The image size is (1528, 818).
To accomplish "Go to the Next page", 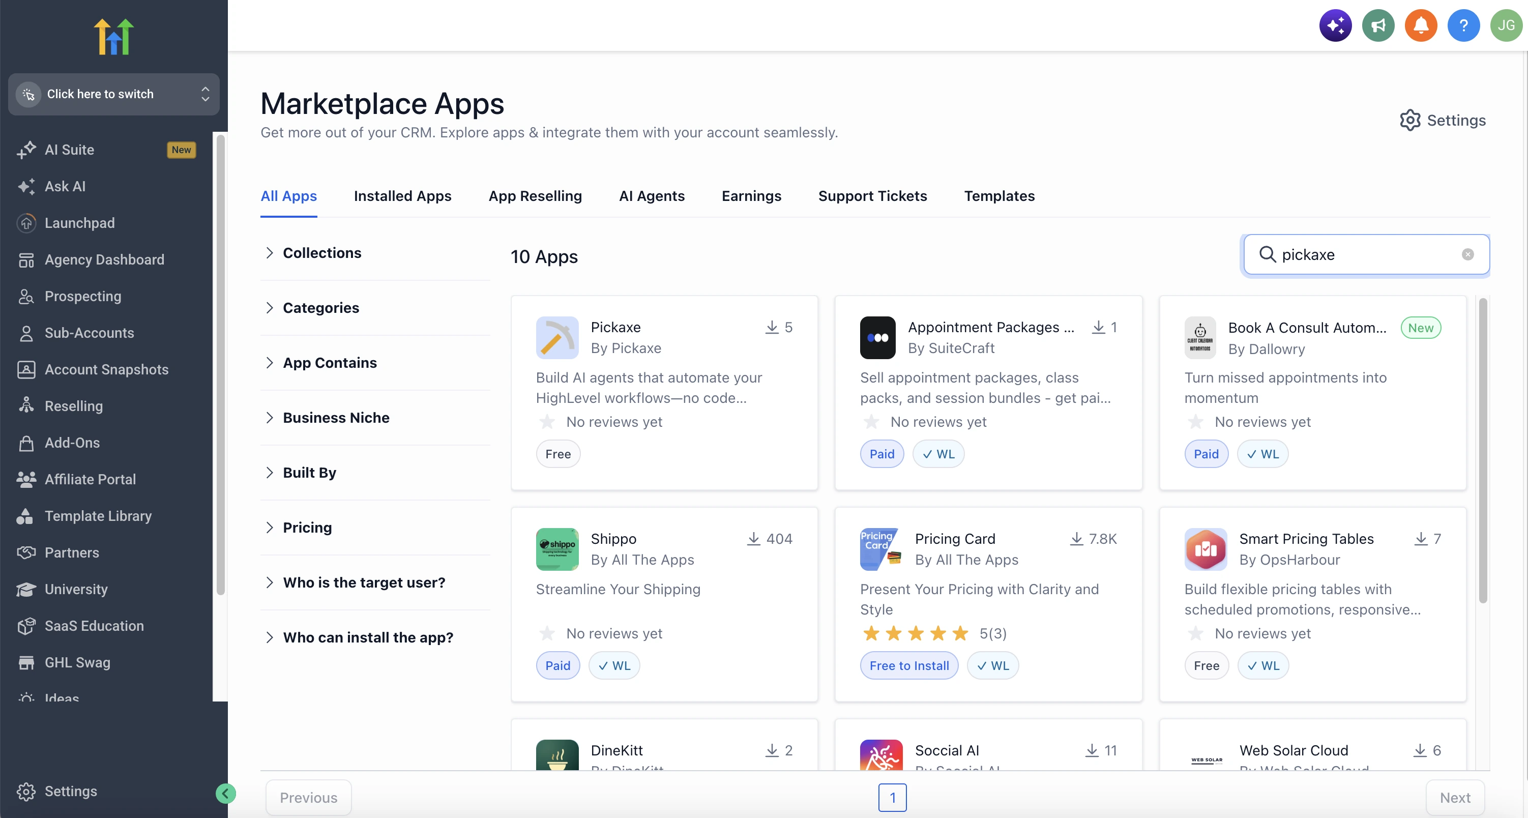I will 1454,798.
